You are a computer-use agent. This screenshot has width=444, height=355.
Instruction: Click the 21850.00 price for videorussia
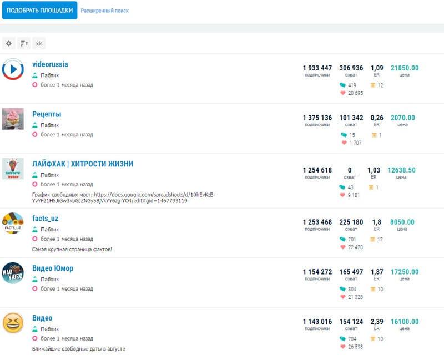pos(405,68)
